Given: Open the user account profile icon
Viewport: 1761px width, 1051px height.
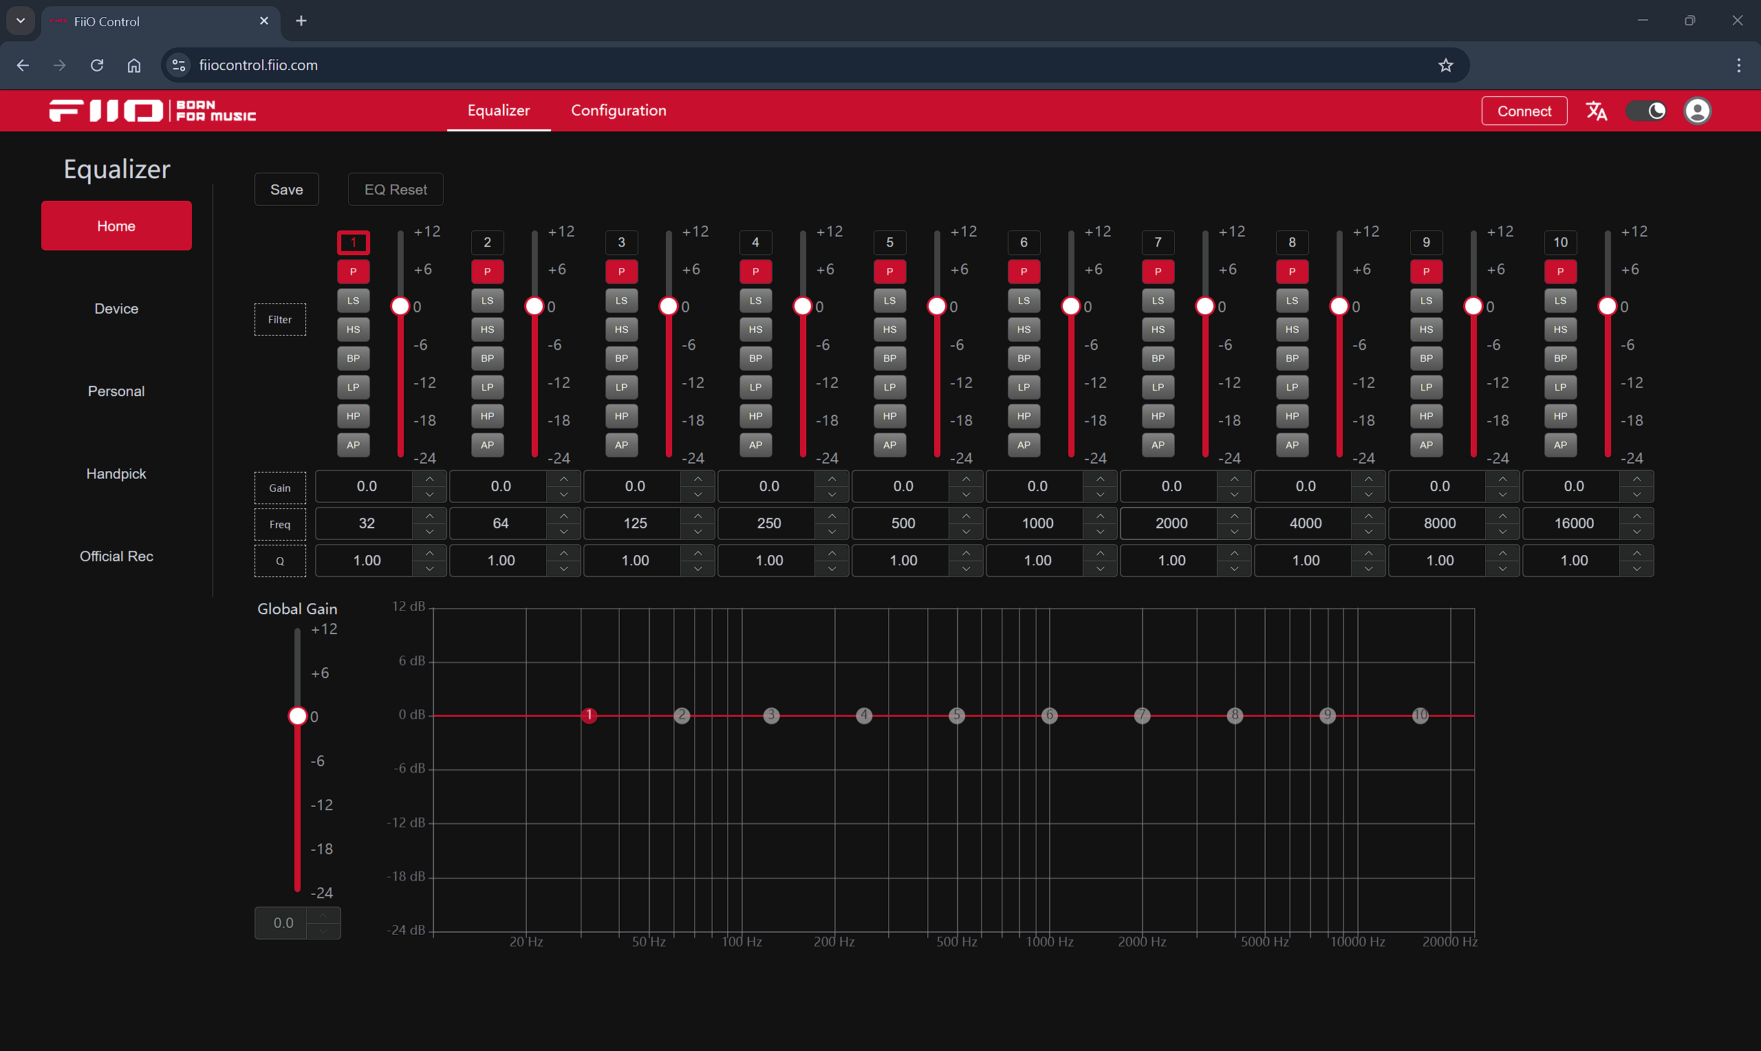Looking at the screenshot, I should [x=1697, y=111].
